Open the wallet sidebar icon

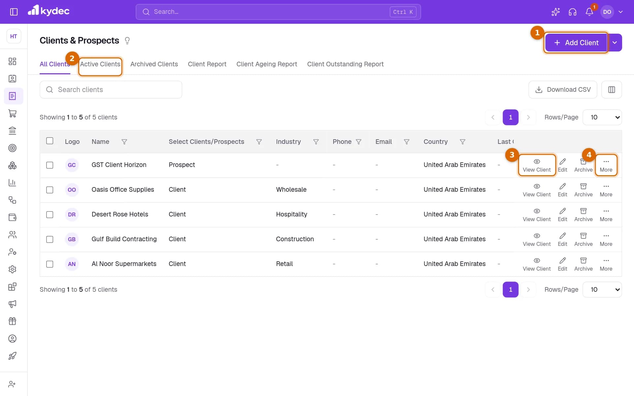[x=12, y=217]
